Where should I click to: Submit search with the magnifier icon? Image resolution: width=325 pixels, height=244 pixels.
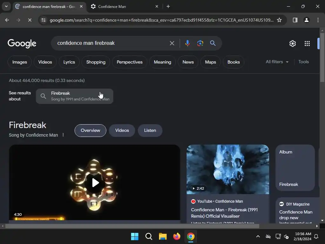coord(213,43)
